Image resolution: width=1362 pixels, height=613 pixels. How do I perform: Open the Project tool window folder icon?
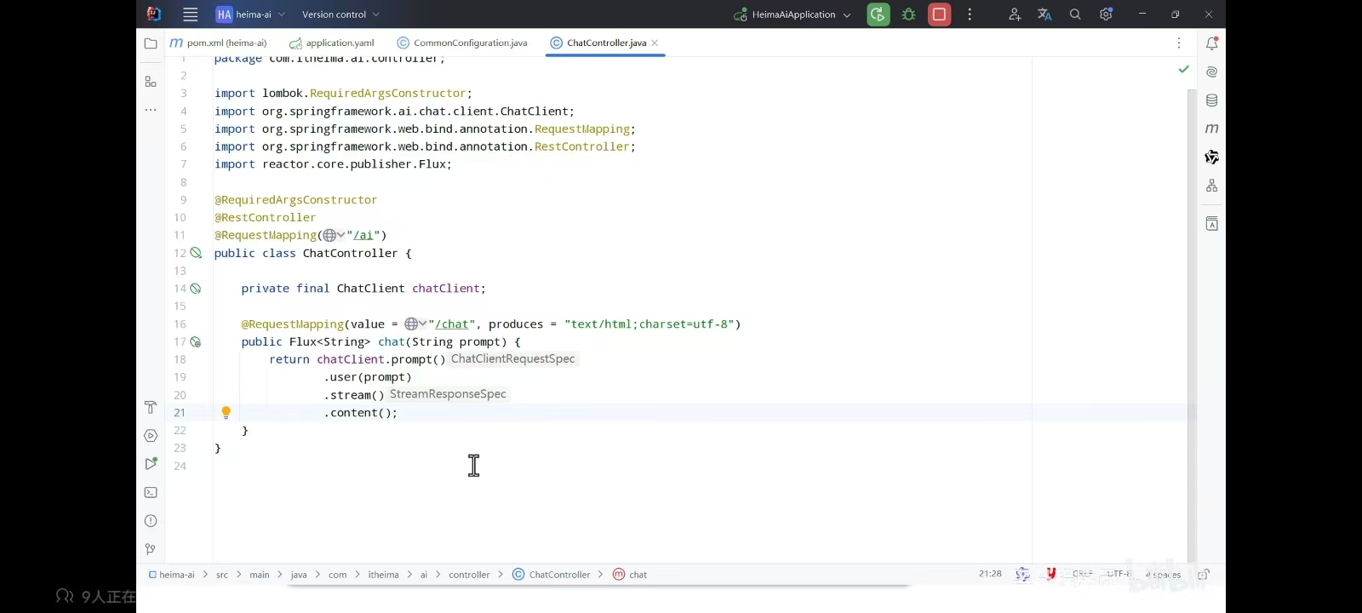(x=151, y=43)
